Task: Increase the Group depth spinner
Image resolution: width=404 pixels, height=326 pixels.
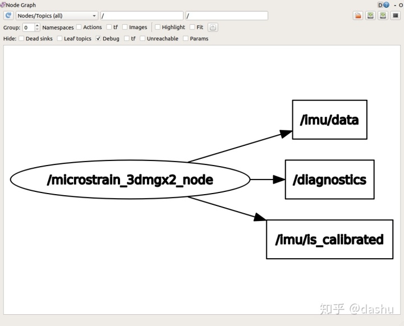Action: pos(38,25)
